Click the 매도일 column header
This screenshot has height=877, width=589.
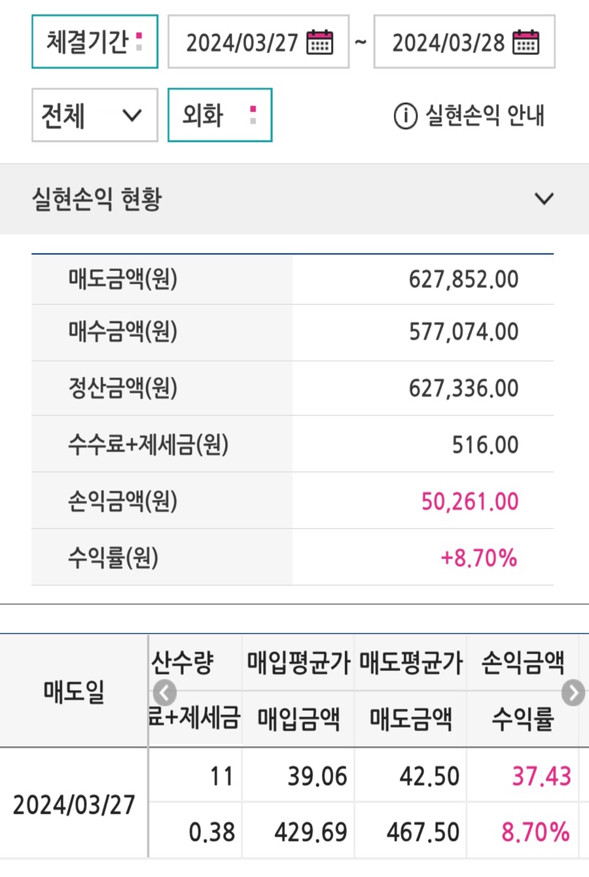click(x=74, y=690)
